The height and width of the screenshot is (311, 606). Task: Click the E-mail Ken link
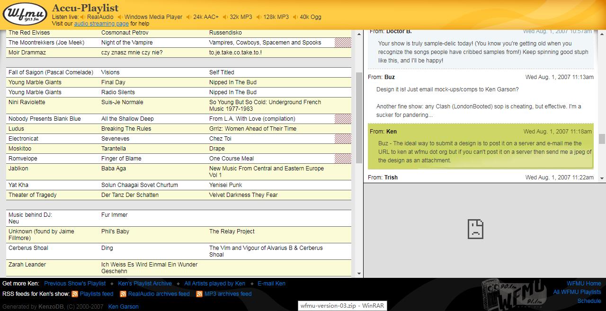(272, 284)
